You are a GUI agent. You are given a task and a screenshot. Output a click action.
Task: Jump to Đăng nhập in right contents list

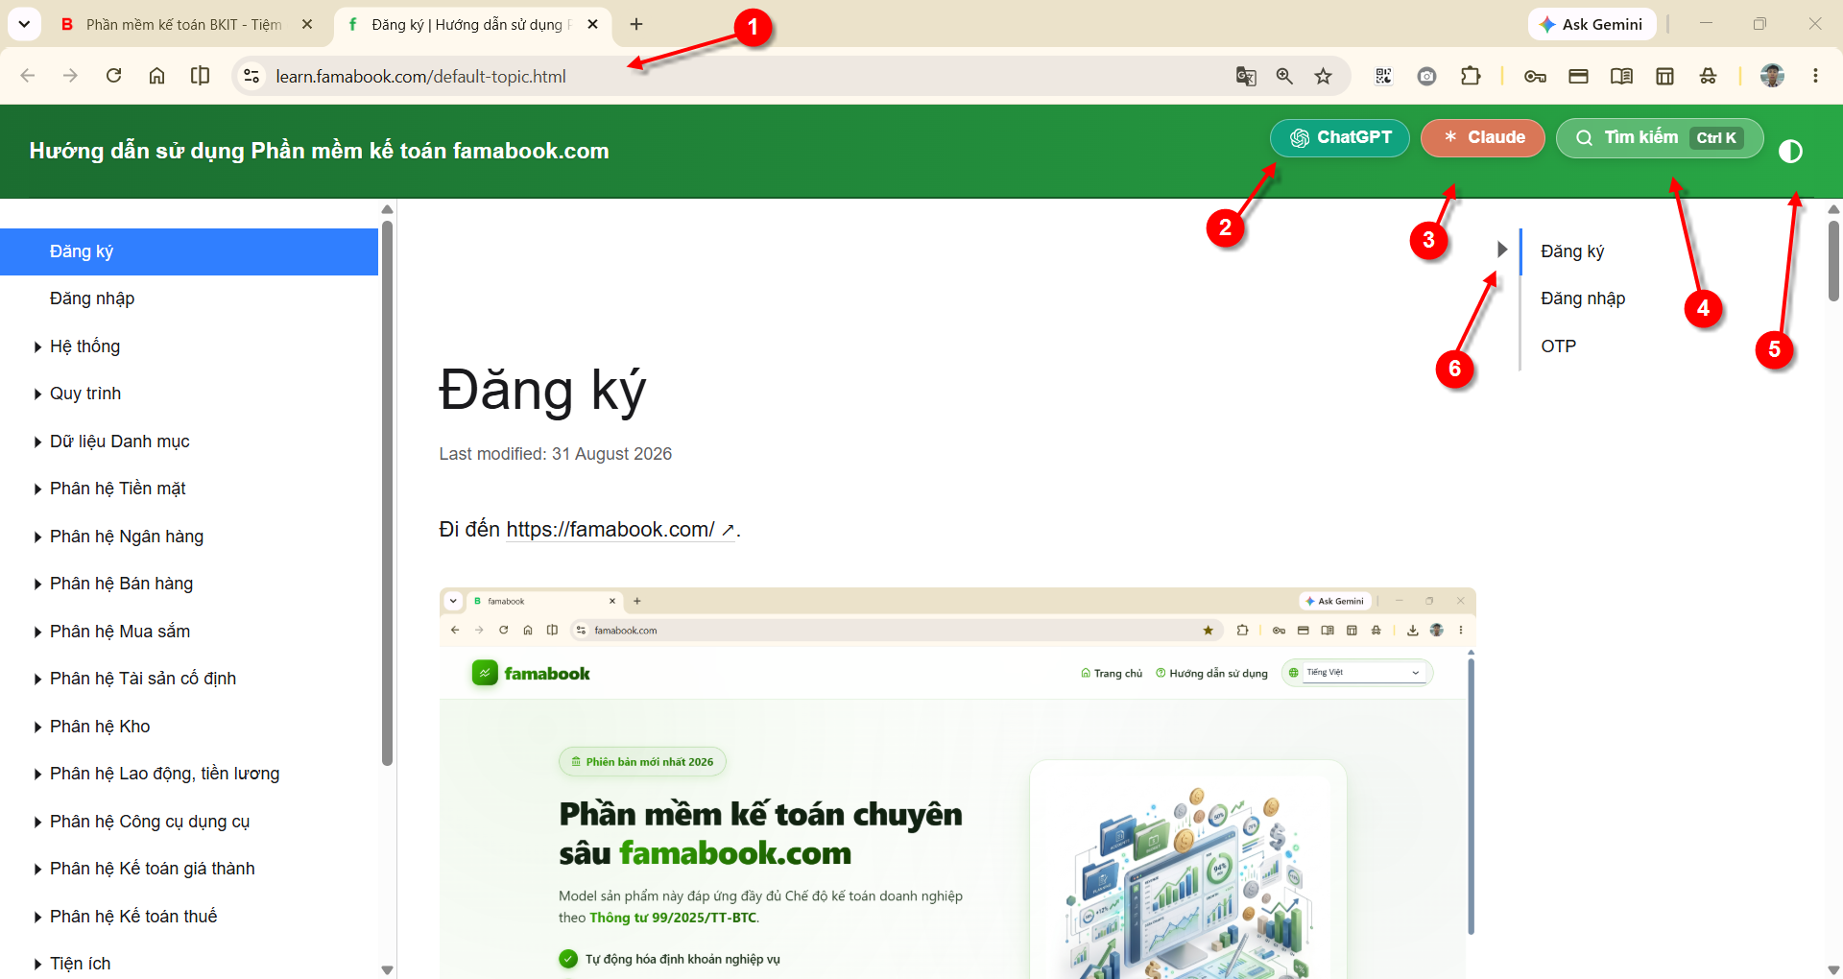(1582, 298)
